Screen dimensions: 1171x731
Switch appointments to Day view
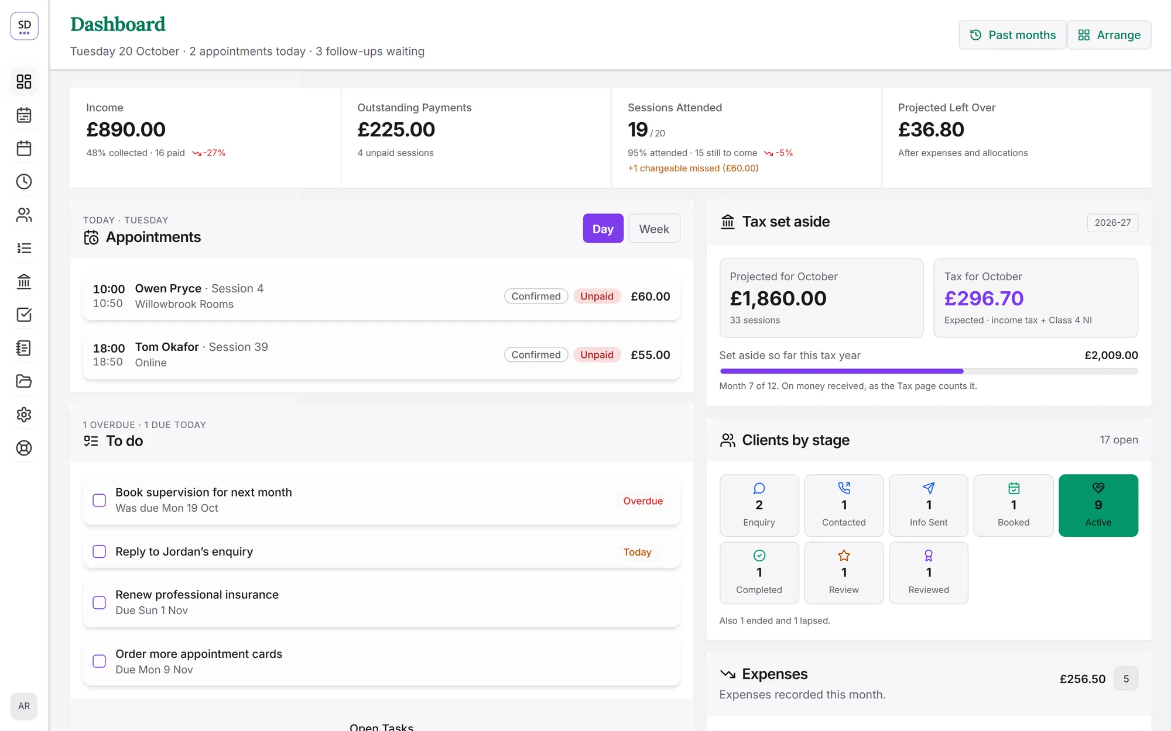[603, 229]
